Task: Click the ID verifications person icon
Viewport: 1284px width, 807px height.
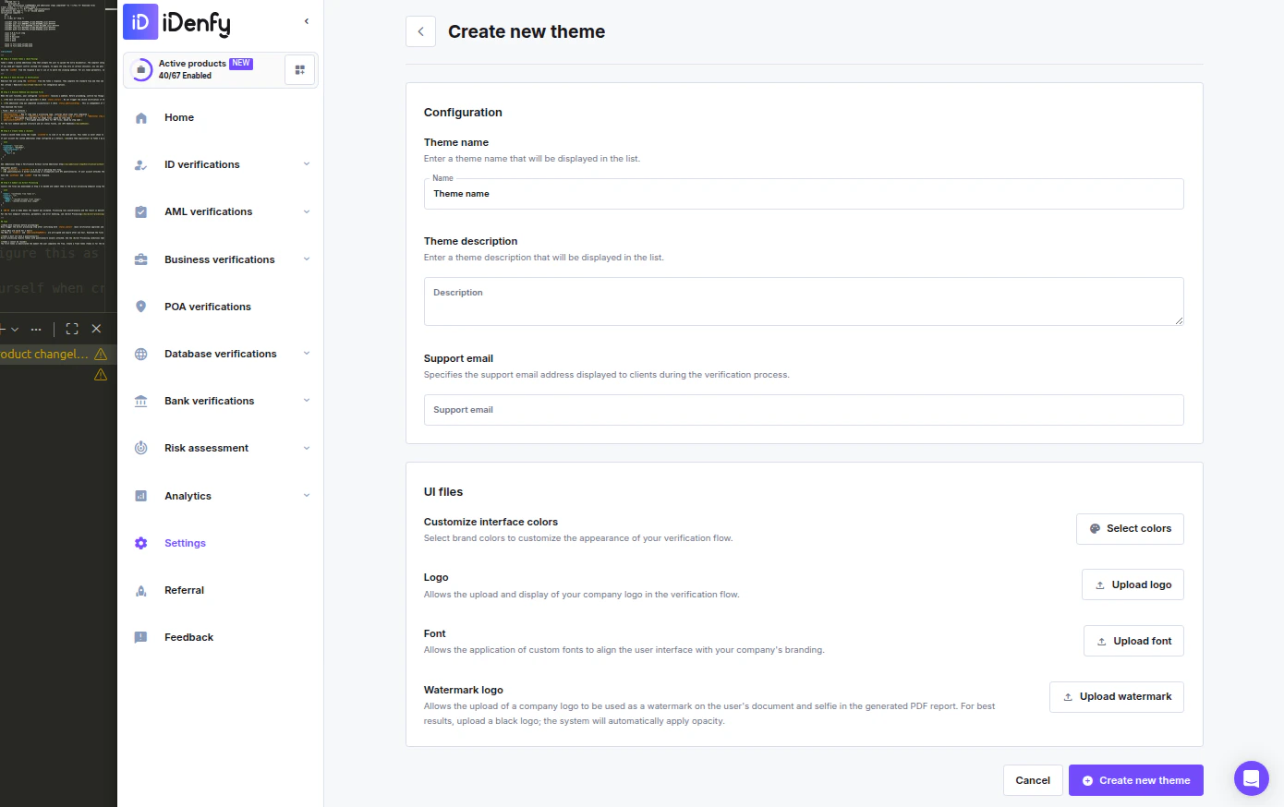Action: coord(141,165)
